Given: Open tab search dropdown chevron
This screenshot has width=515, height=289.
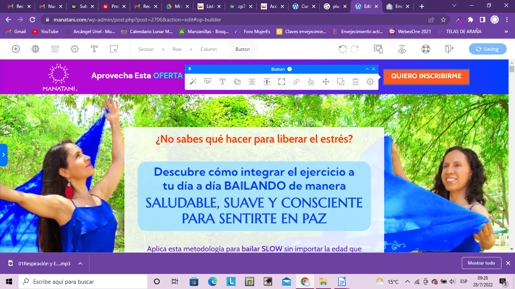Looking at the screenshot, I should point(454,6).
